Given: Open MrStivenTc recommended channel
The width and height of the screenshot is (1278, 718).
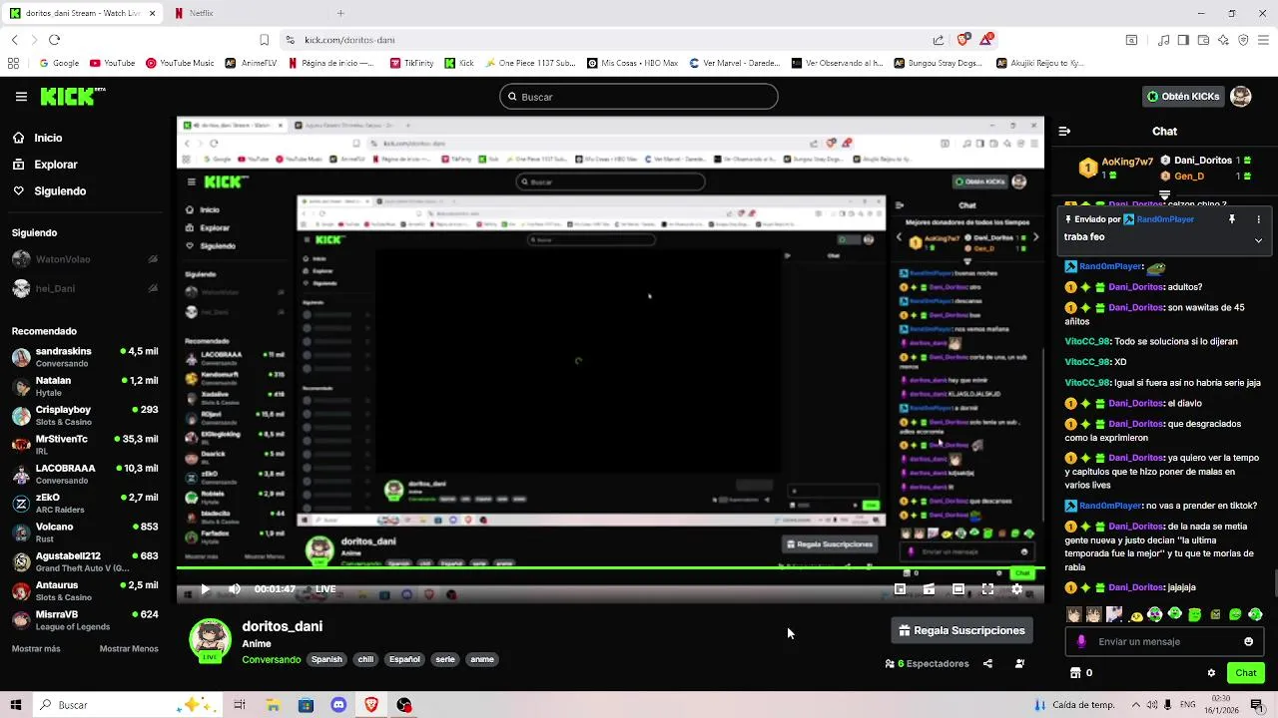Looking at the screenshot, I should pyautogui.click(x=85, y=445).
